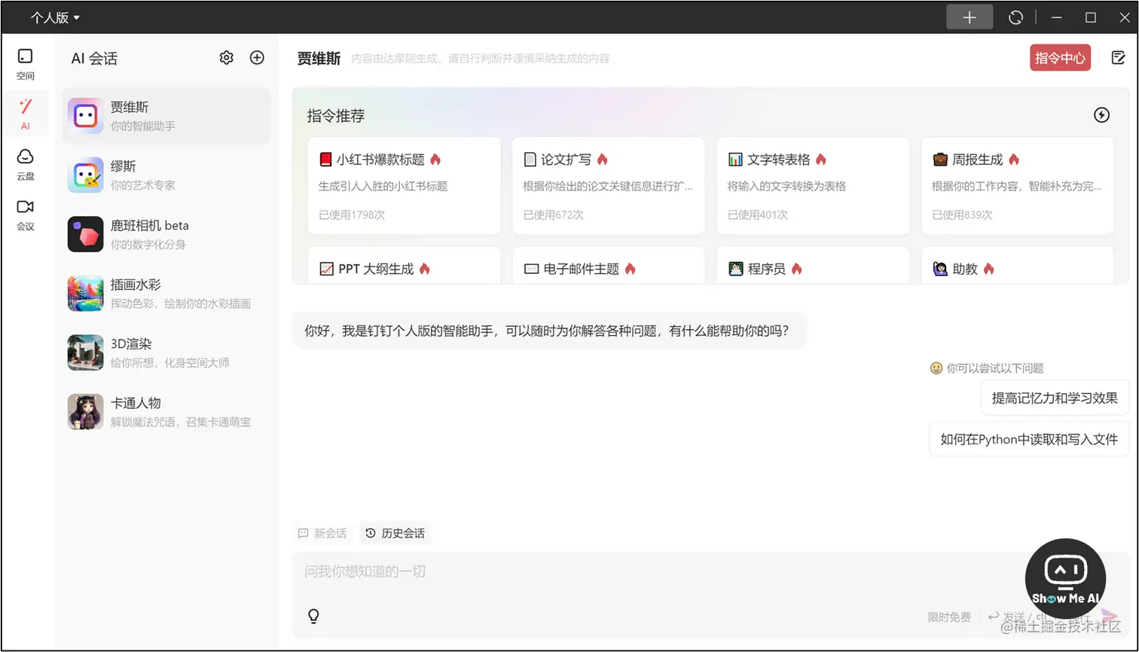1139x652 pixels.
Task: Click the 绘你所想，化身空间大师 subtitle
Action: [x=170, y=363]
